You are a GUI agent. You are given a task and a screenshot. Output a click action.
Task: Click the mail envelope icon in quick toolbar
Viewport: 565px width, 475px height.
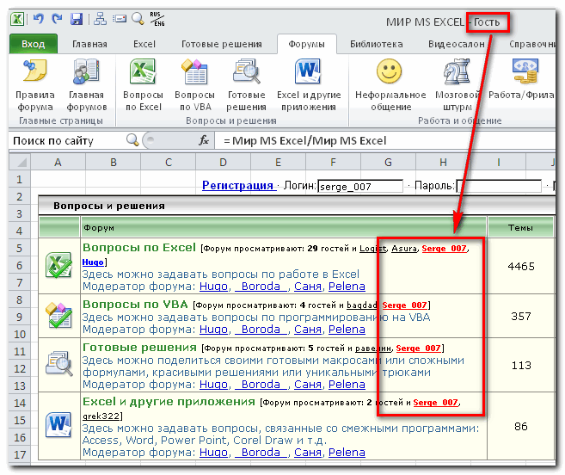click(x=120, y=19)
